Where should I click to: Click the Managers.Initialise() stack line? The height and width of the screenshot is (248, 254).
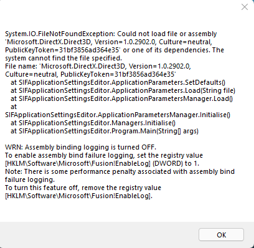[93, 123]
